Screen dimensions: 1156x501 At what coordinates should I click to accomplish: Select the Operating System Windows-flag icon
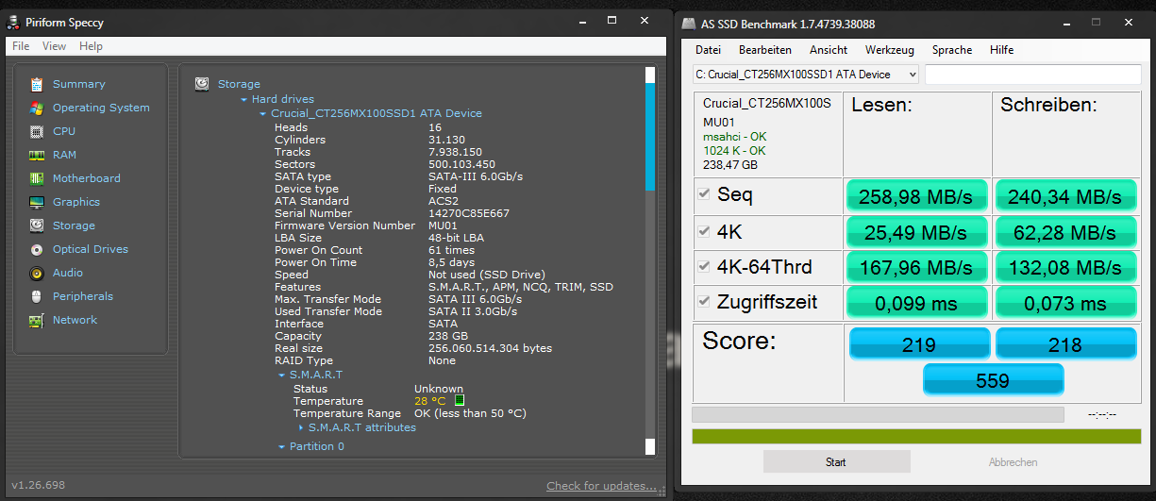pyautogui.click(x=37, y=108)
